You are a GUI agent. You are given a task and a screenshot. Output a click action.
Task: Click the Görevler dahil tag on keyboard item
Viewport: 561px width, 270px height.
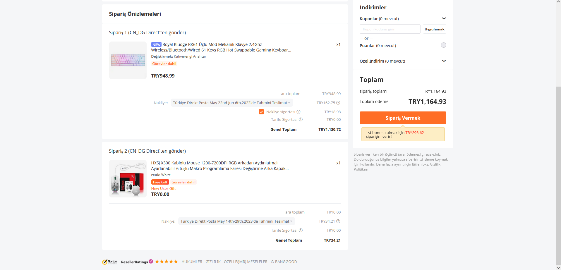(x=164, y=63)
